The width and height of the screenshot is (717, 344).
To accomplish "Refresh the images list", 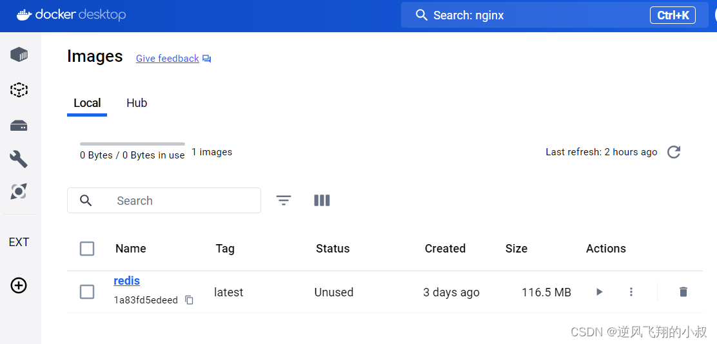I will tap(674, 152).
